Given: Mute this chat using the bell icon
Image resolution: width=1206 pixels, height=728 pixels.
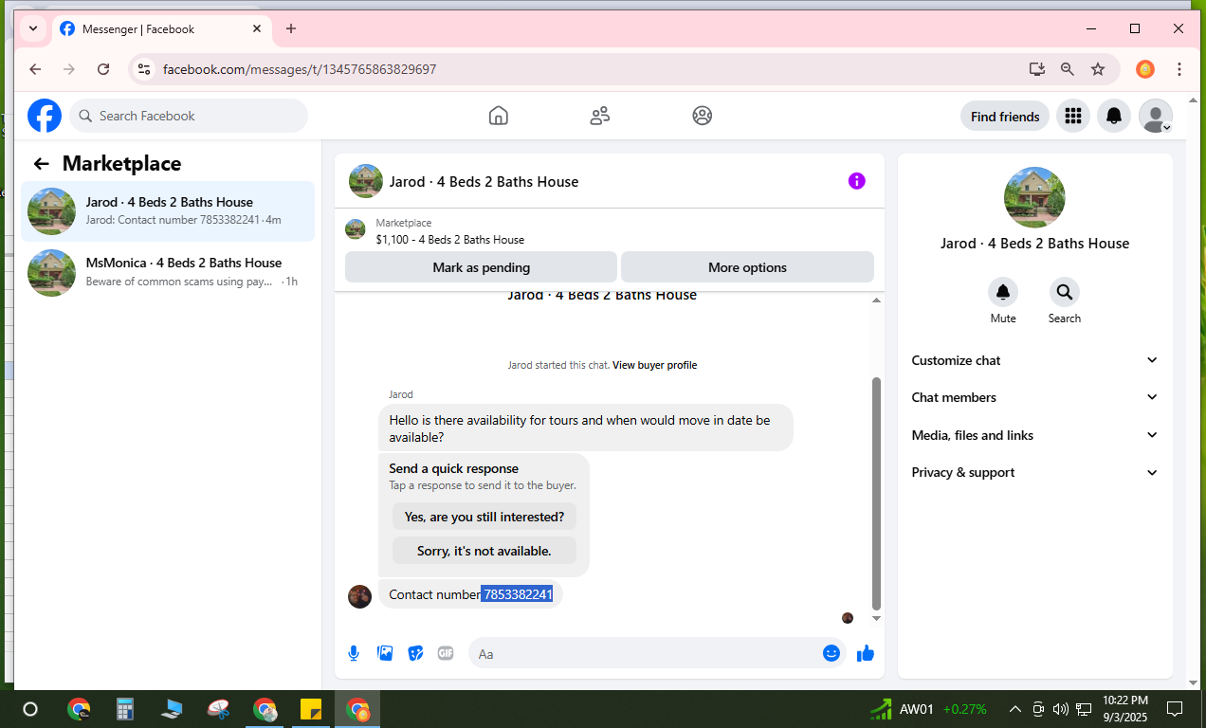Looking at the screenshot, I should 1003,292.
